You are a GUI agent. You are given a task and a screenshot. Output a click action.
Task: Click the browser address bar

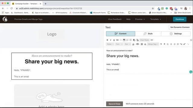click(x=84, y=8)
